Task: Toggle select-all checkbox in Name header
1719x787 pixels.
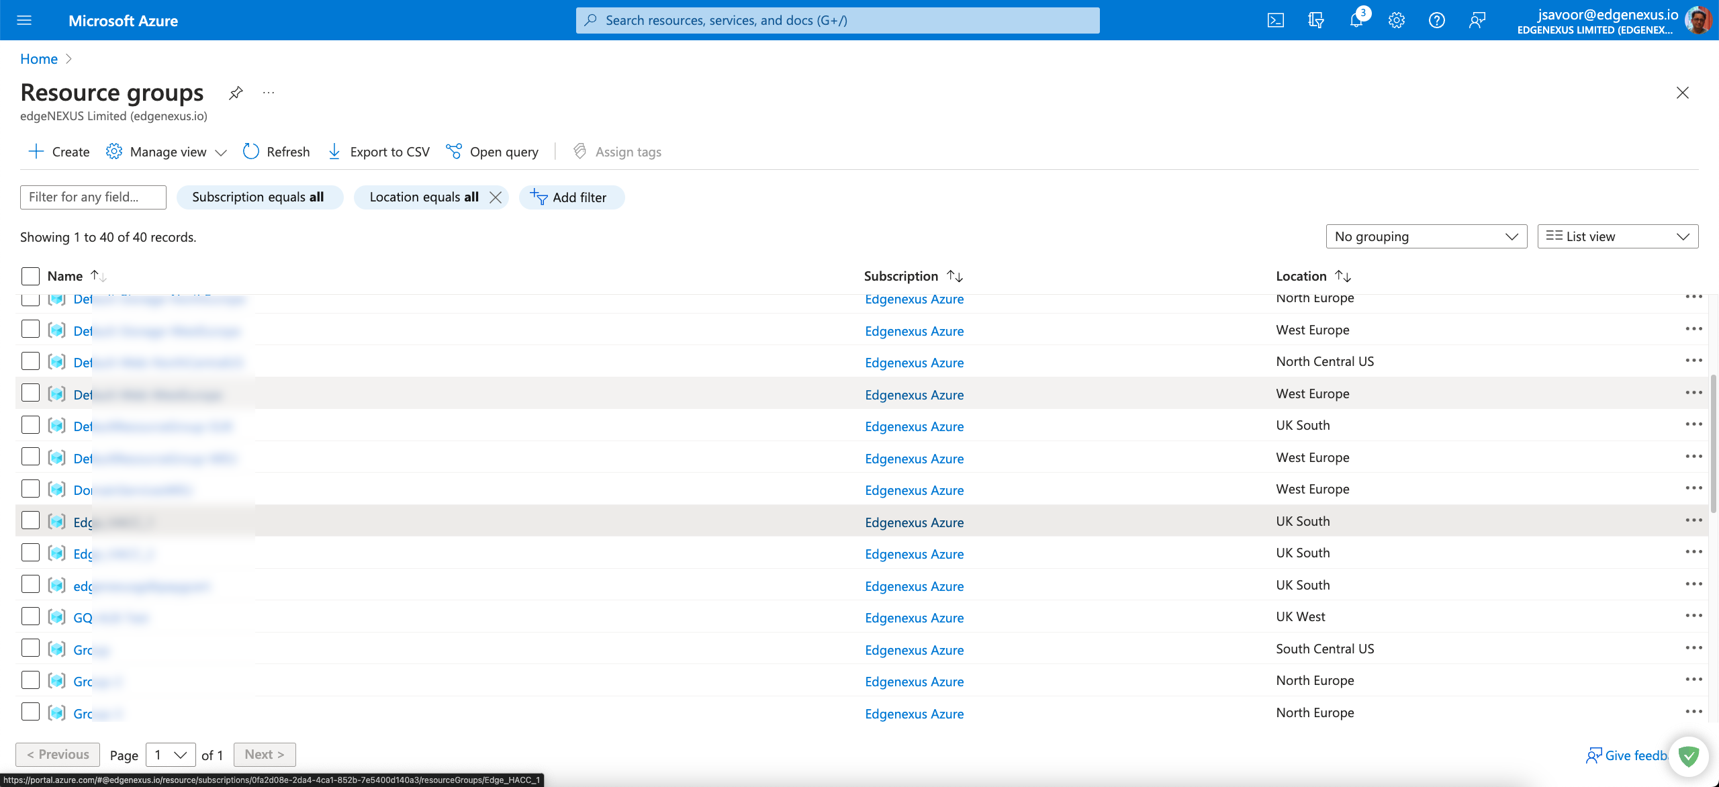Action: pos(30,276)
